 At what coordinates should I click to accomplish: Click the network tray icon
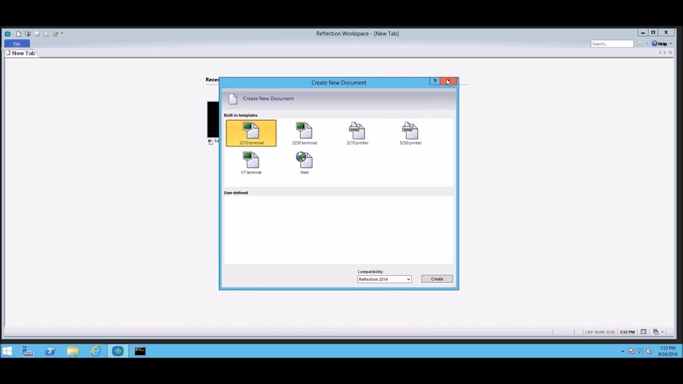[640, 351]
